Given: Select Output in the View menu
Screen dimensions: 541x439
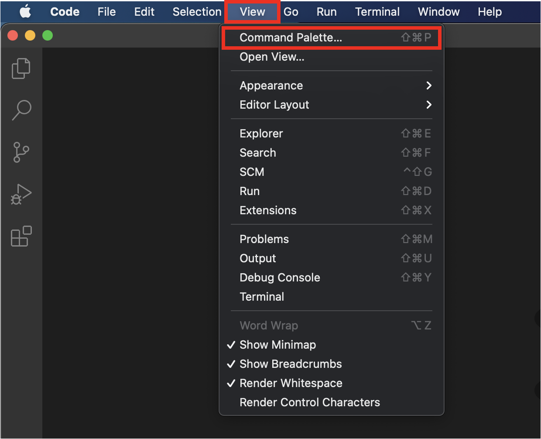Looking at the screenshot, I should tap(331, 258).
